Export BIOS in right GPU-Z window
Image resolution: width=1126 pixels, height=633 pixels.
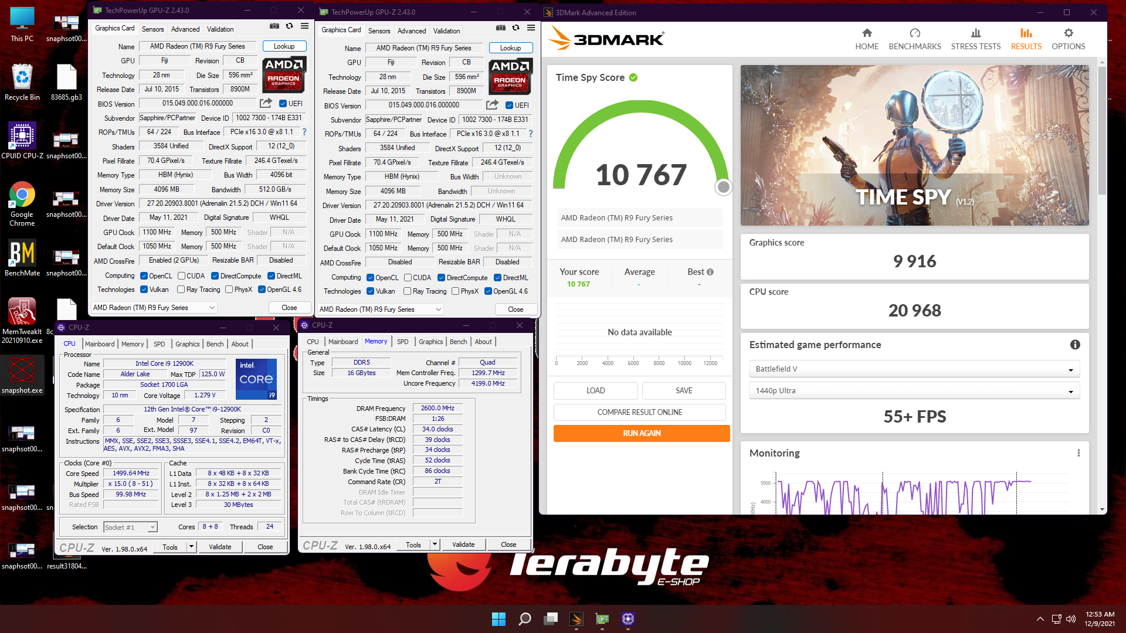[492, 105]
